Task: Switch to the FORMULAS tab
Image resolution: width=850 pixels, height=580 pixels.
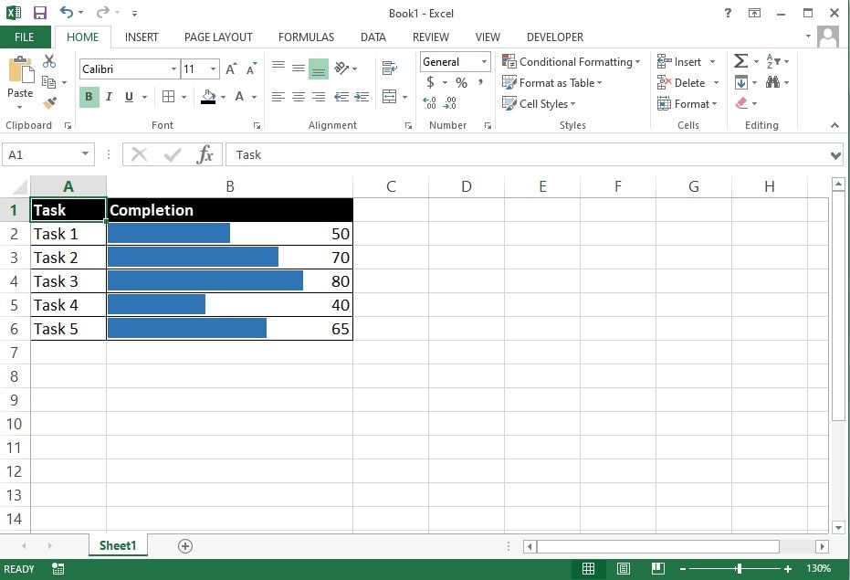Action: point(306,37)
